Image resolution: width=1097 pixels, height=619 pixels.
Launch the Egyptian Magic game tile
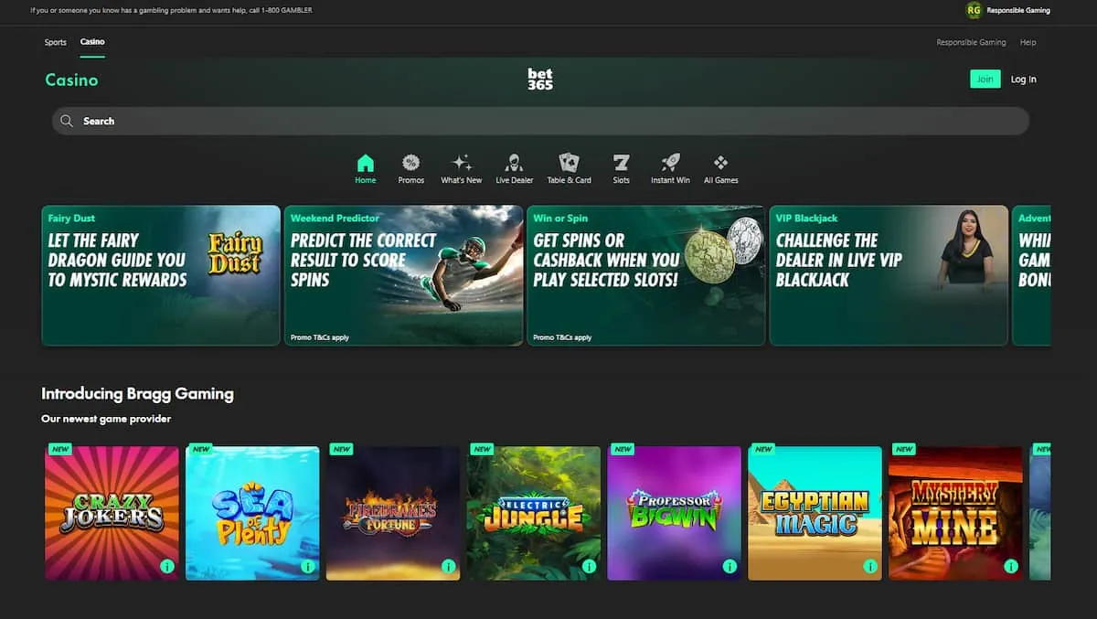(815, 513)
